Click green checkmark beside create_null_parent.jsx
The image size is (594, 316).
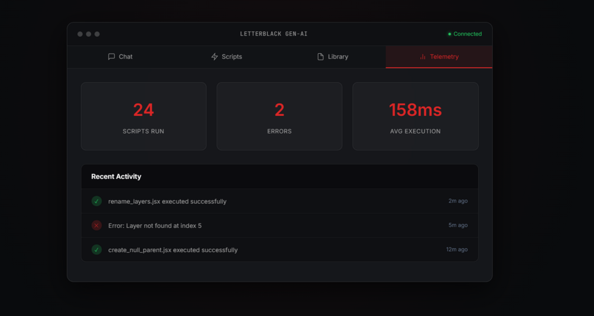click(96, 249)
